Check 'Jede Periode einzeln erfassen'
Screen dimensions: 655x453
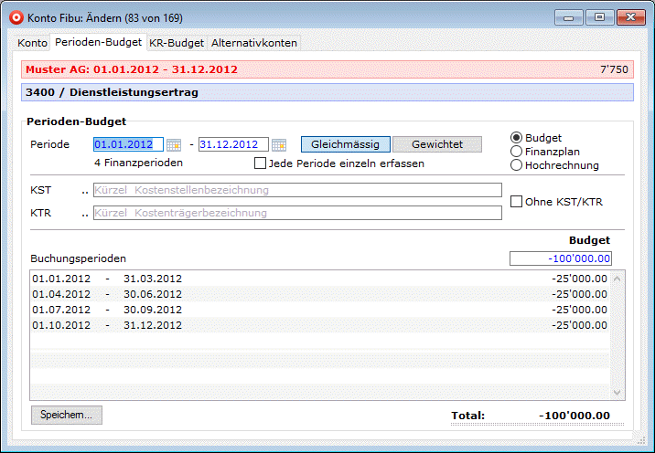[260, 163]
